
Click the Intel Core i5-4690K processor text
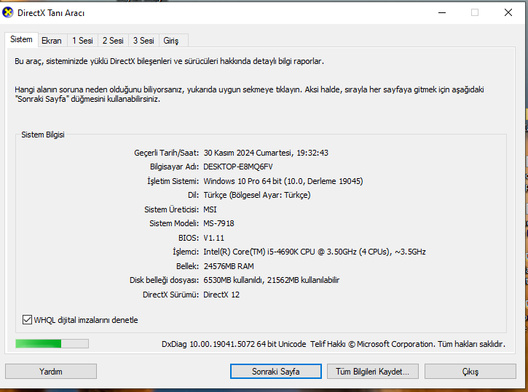coord(315,252)
